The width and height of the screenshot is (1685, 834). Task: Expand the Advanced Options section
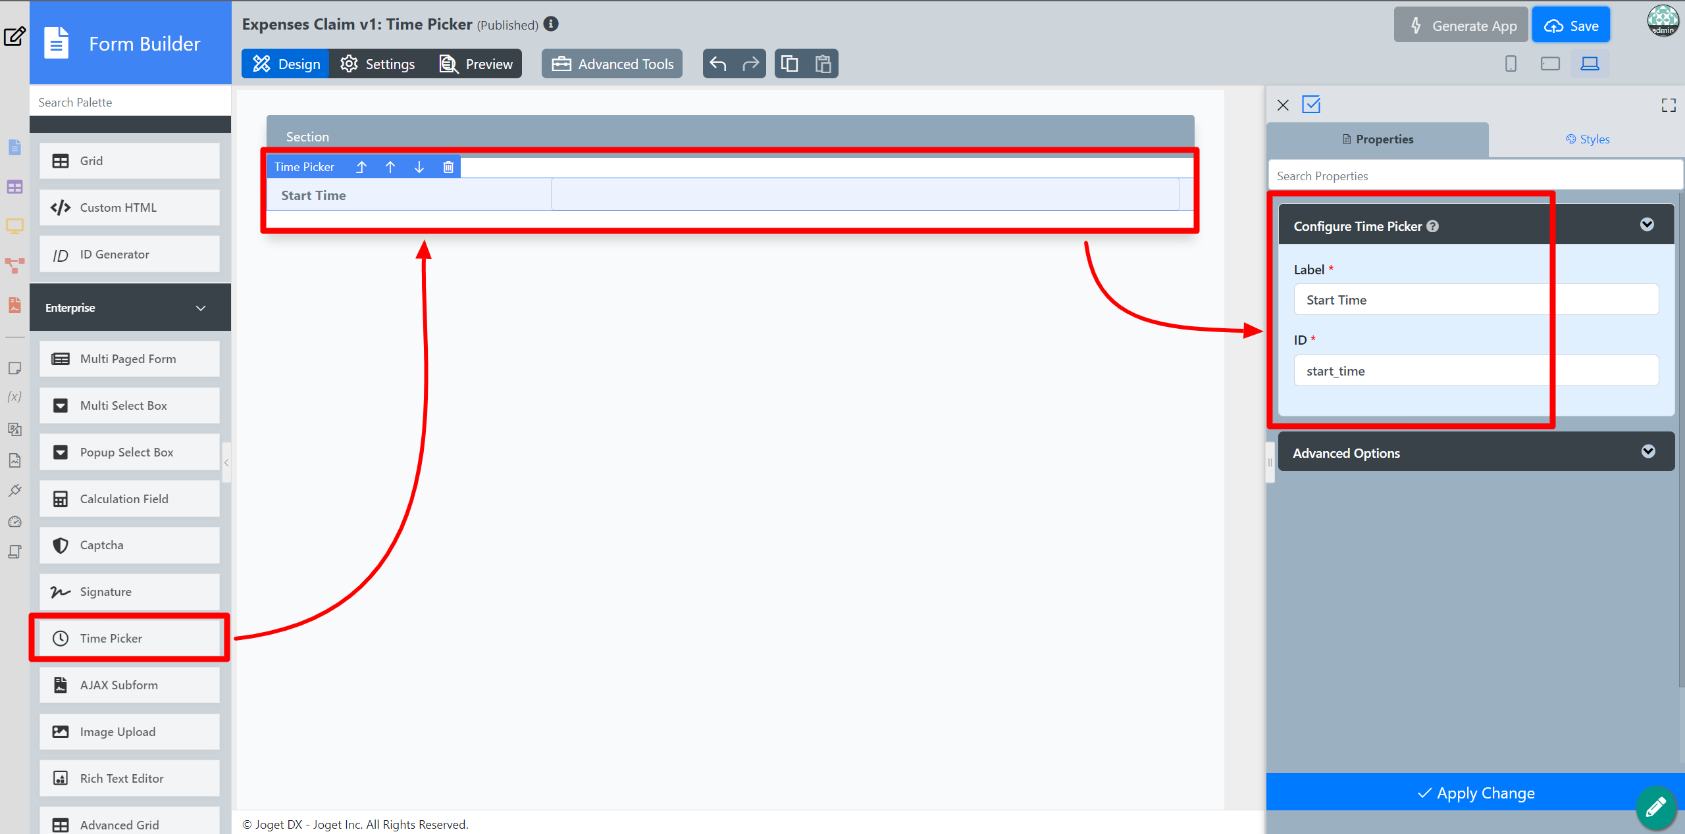[1647, 452]
